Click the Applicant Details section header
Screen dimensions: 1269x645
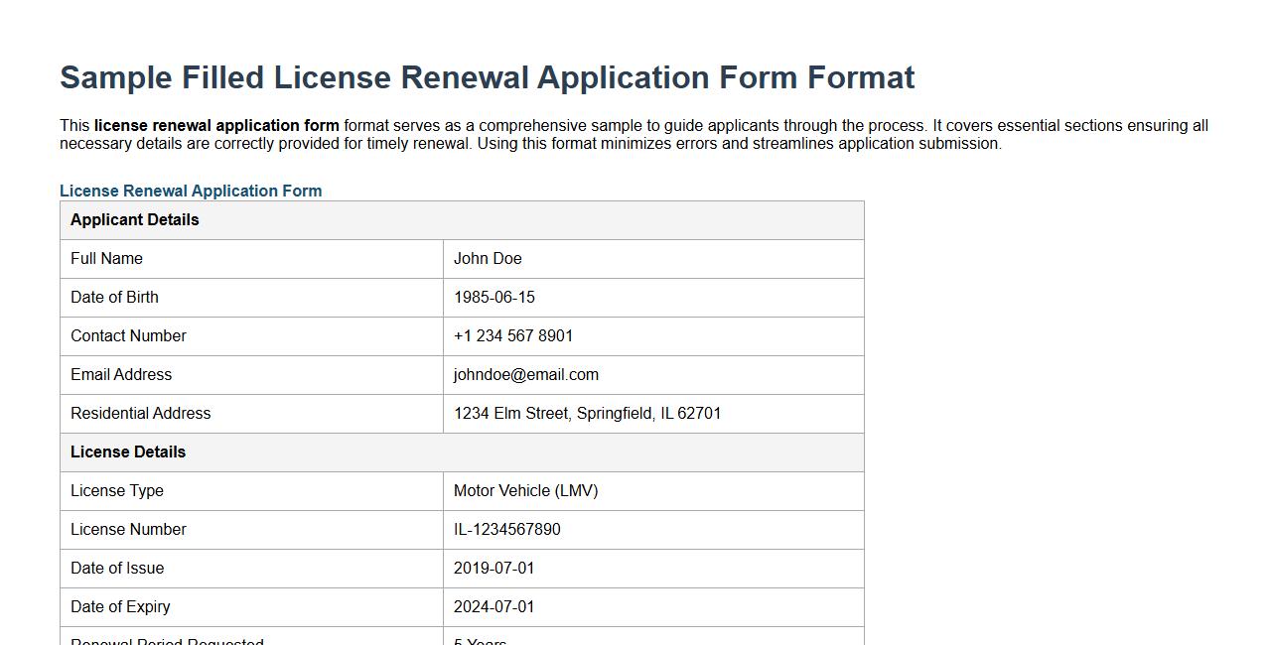click(134, 219)
